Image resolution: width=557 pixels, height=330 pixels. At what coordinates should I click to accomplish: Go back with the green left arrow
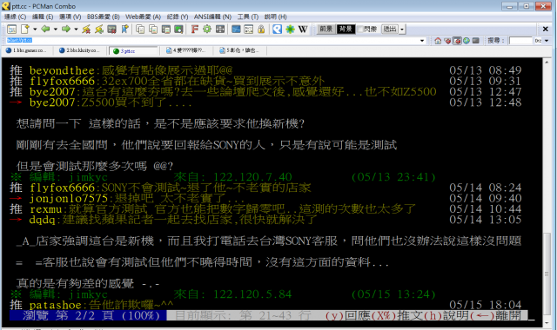45,29
